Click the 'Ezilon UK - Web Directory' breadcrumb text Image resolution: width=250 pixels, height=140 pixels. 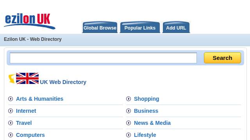tap(33, 39)
